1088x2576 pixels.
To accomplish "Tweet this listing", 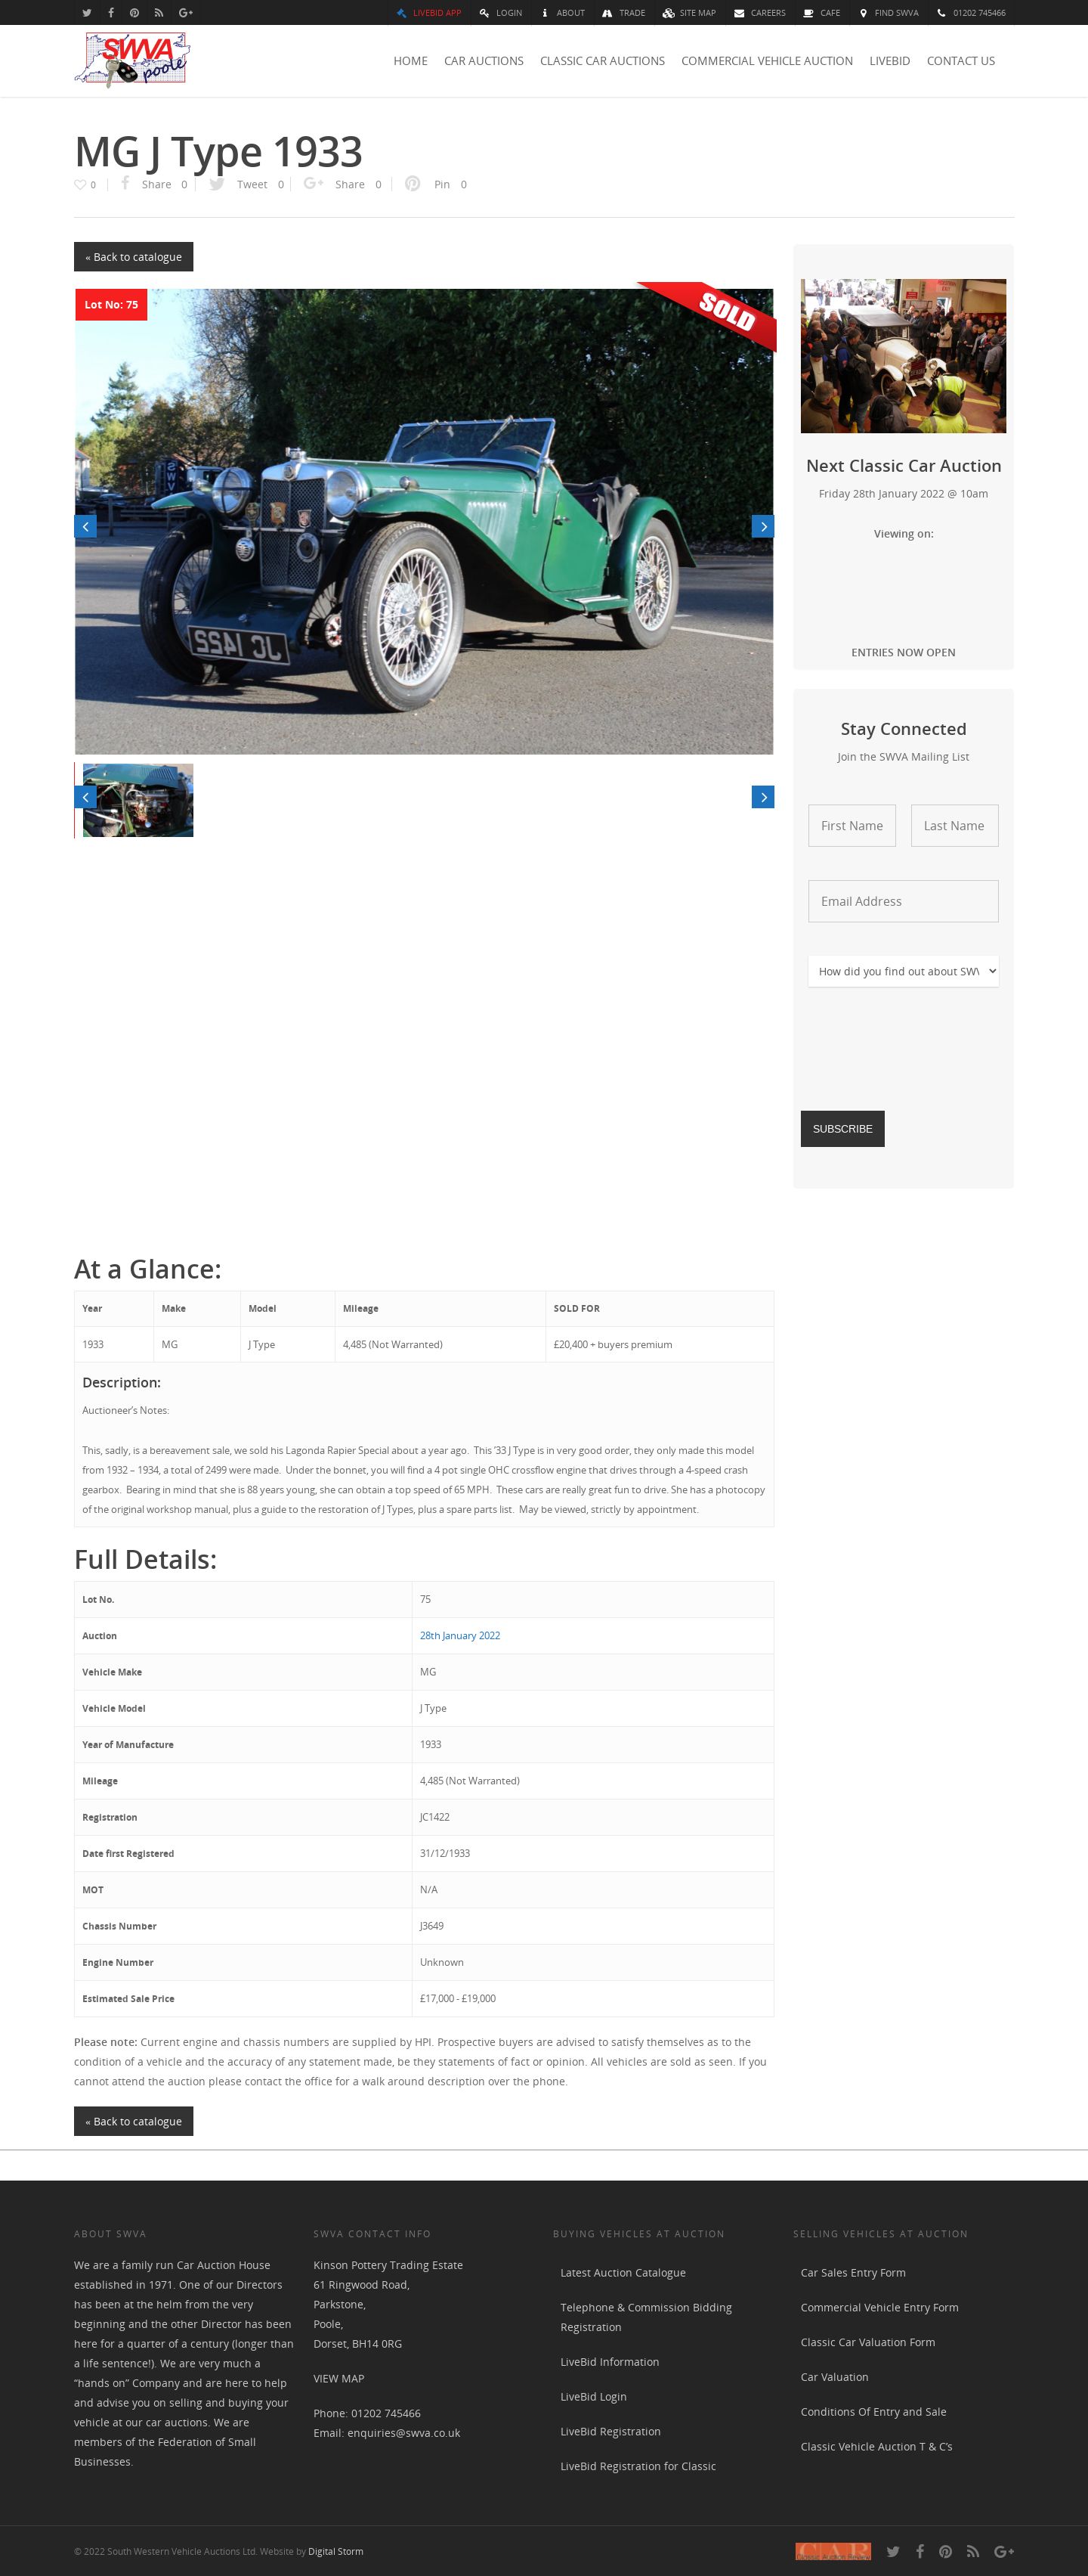I will coord(247,184).
